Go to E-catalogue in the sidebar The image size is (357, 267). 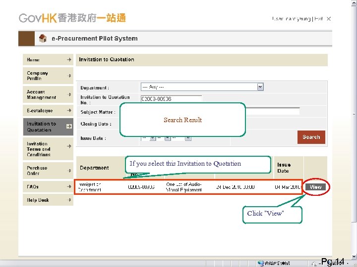48,111
